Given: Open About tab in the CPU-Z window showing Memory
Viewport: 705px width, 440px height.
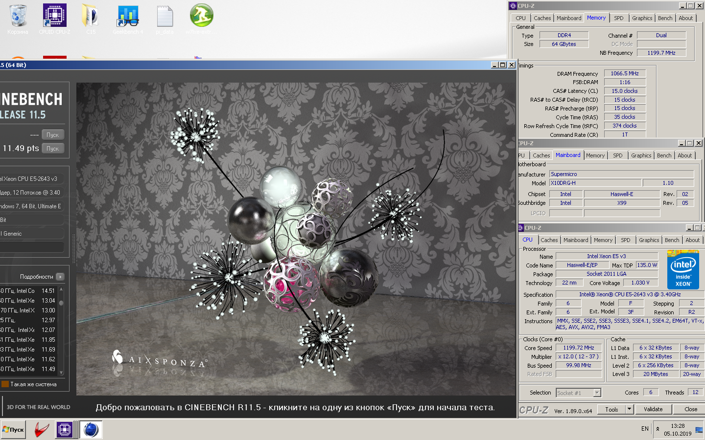Looking at the screenshot, I should (x=686, y=18).
